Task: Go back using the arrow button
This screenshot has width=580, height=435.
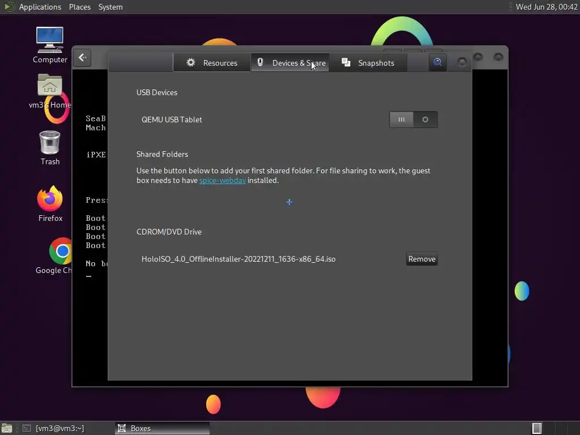Action: click(82, 58)
